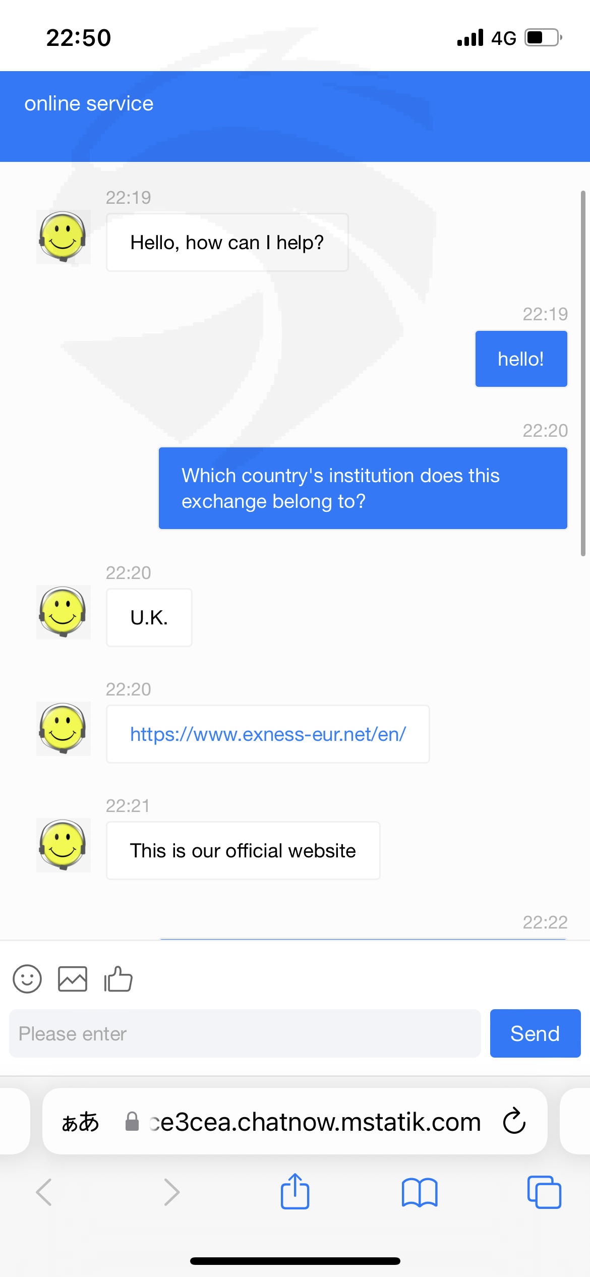This screenshot has height=1277, width=590.
Task: Reload the page with refresh icon
Action: [x=514, y=1121]
